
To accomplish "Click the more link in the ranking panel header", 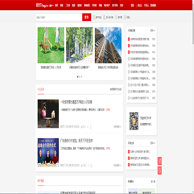I will pyautogui.click(x=153, y=31).
